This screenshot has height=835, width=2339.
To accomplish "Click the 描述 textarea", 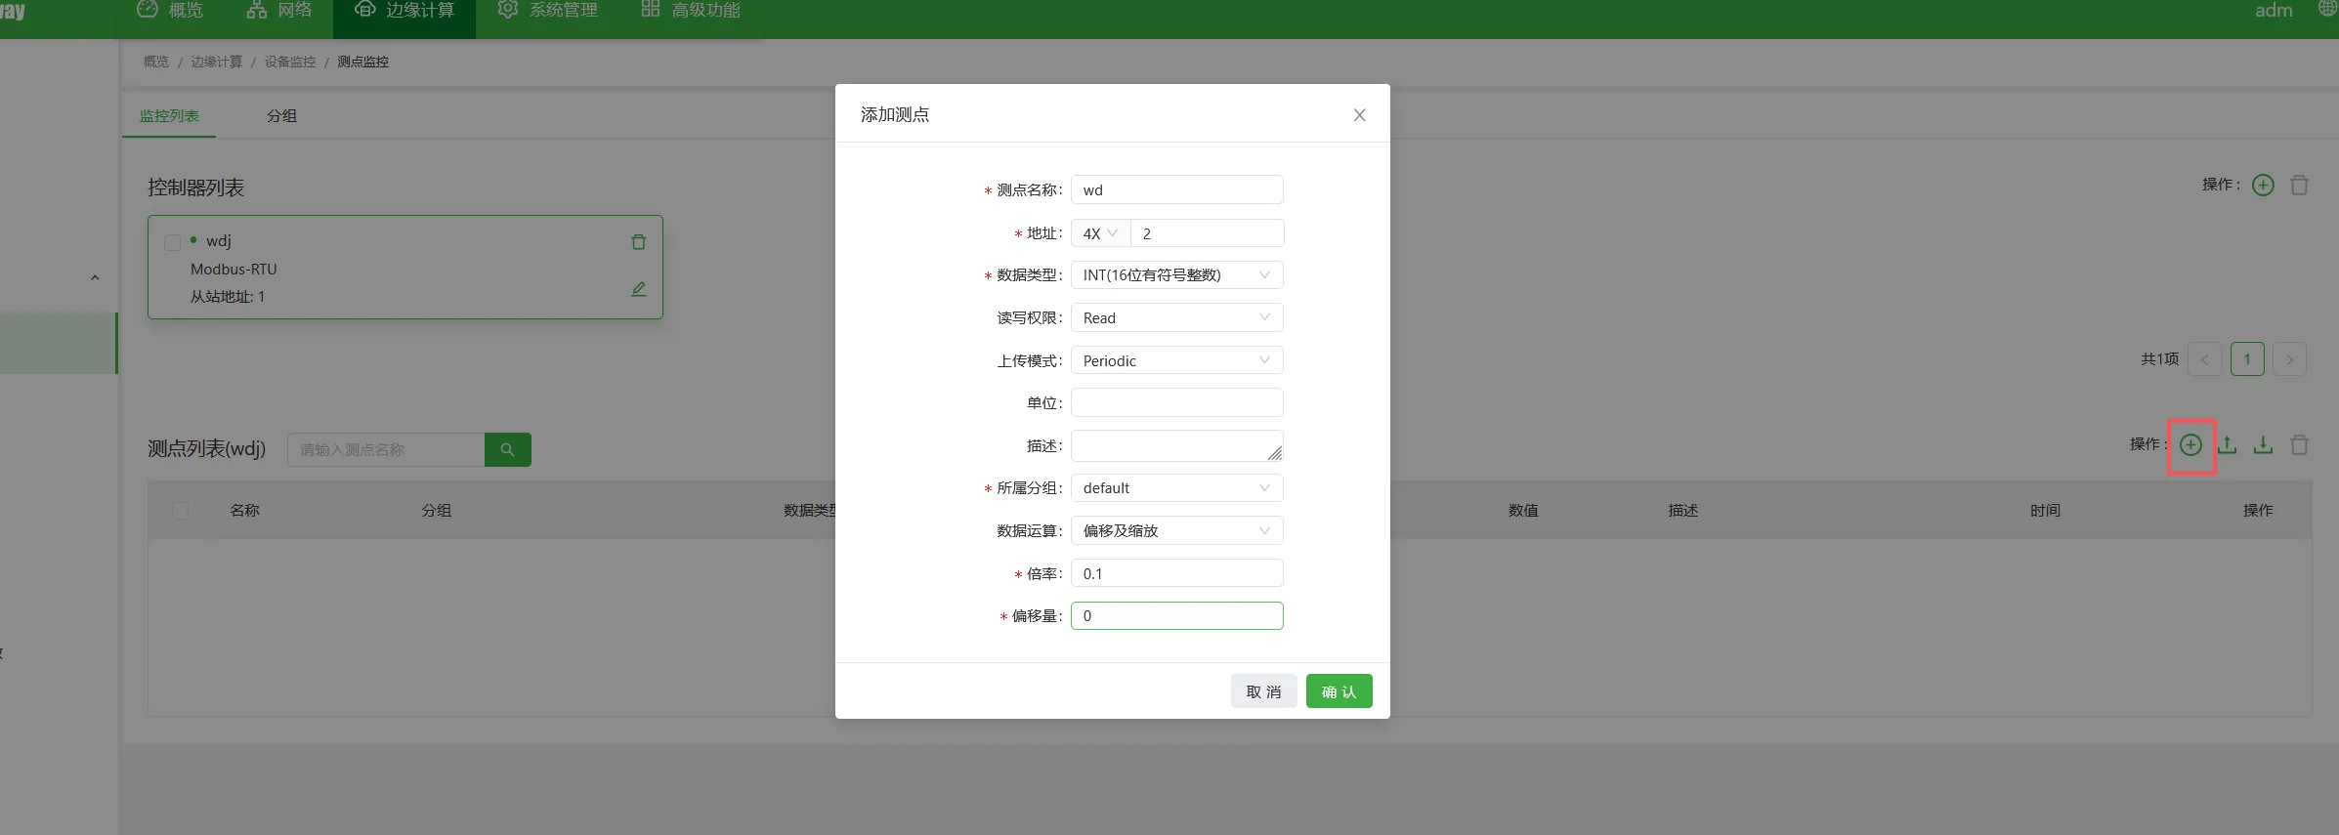I will coord(1177,446).
